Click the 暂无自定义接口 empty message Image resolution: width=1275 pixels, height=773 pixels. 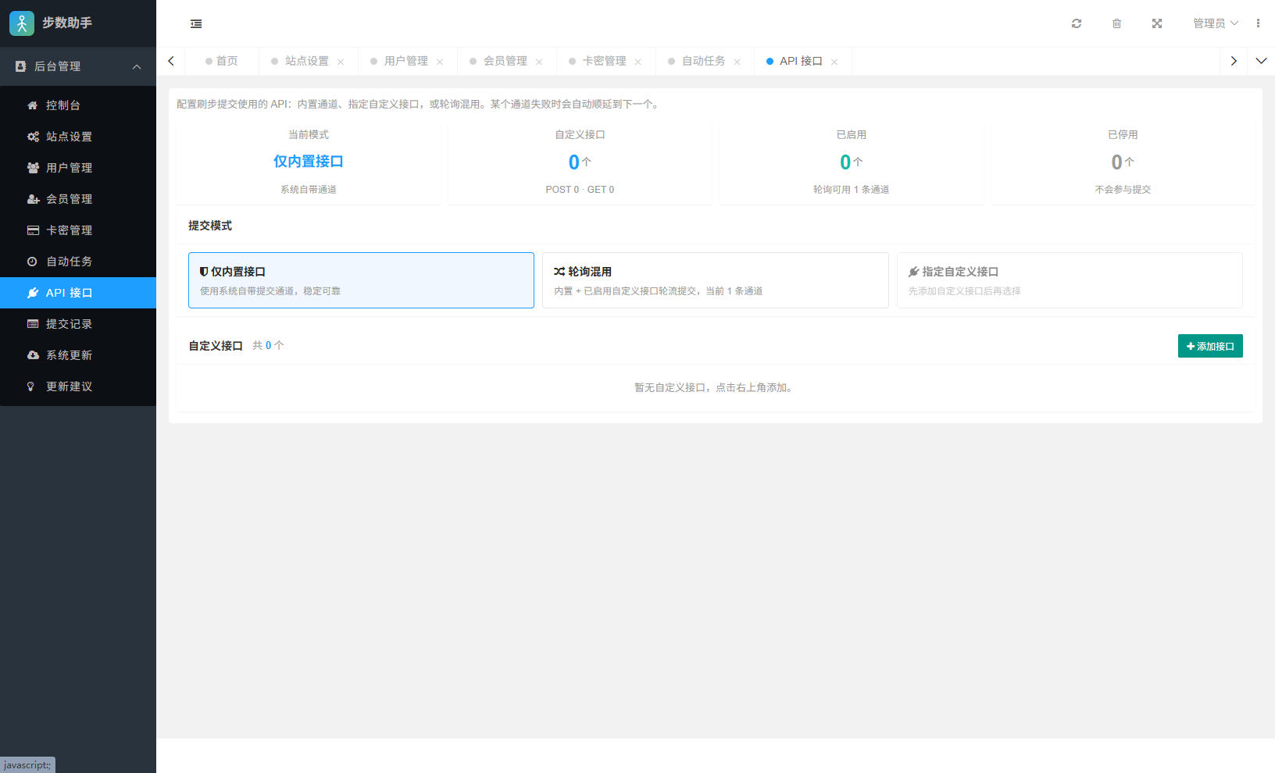pos(715,387)
